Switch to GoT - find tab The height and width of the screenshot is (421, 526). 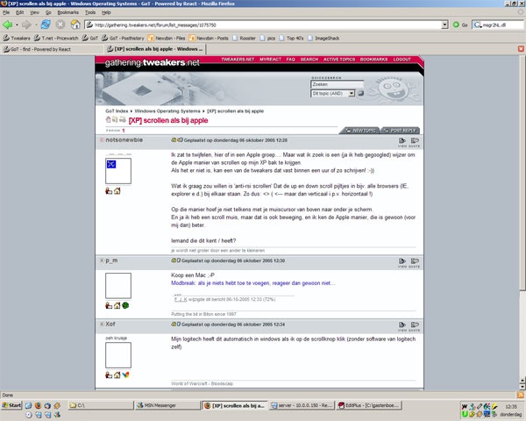click(x=52, y=49)
